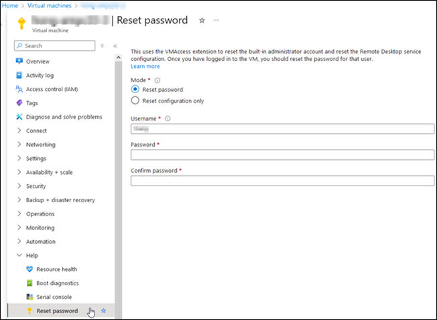
Task: Open Boot diagnostics page
Action: (x=58, y=283)
